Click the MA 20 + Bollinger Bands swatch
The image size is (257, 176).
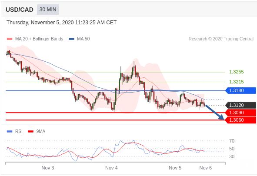(10, 39)
